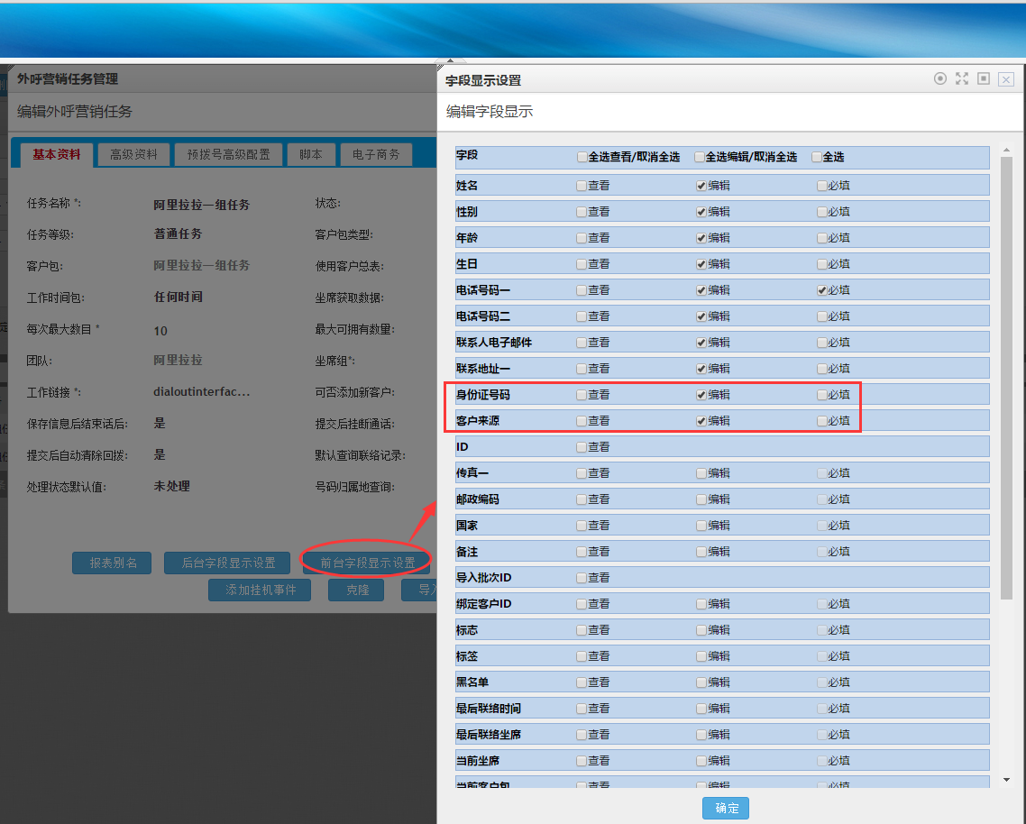Click the square maximize icon in dialog header
The height and width of the screenshot is (824, 1026).
click(984, 79)
